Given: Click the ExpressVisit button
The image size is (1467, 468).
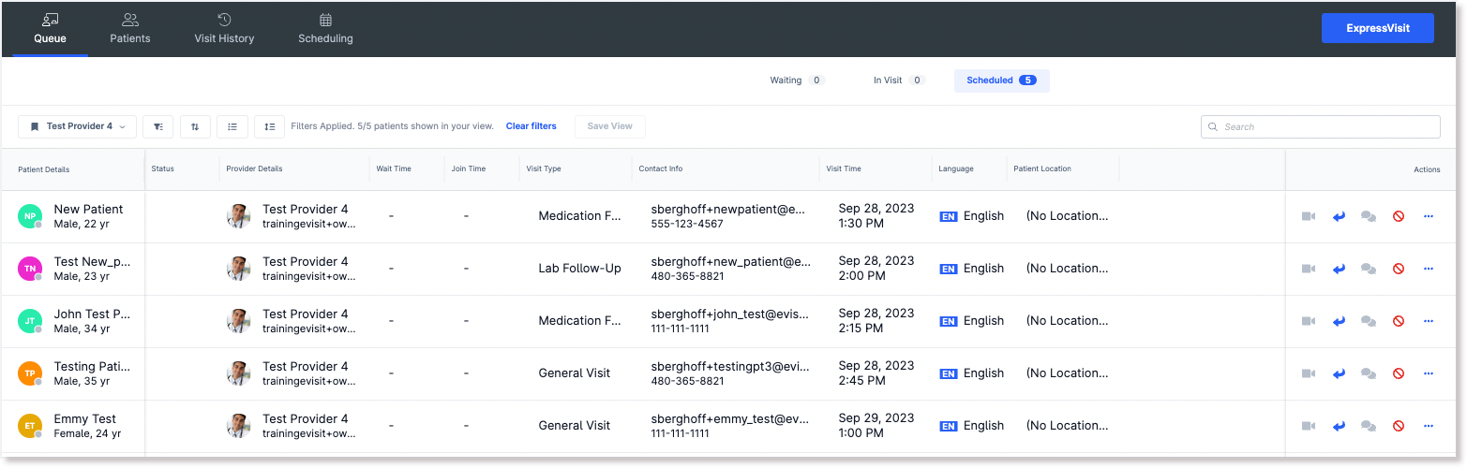Looking at the screenshot, I should [x=1378, y=28].
